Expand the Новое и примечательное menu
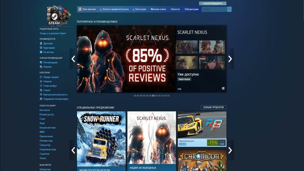The height and width of the screenshot is (171, 304). coord(115,9)
